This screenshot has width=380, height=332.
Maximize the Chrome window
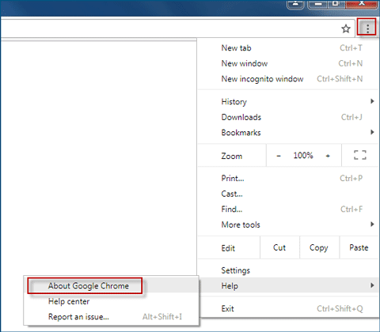click(336, 4)
